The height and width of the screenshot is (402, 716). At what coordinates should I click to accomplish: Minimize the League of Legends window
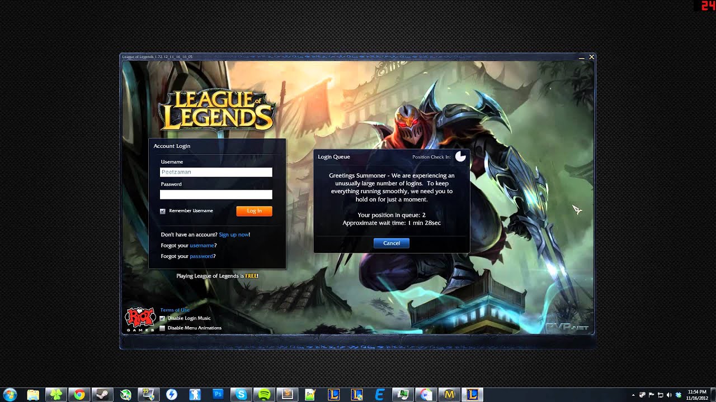[x=582, y=57]
